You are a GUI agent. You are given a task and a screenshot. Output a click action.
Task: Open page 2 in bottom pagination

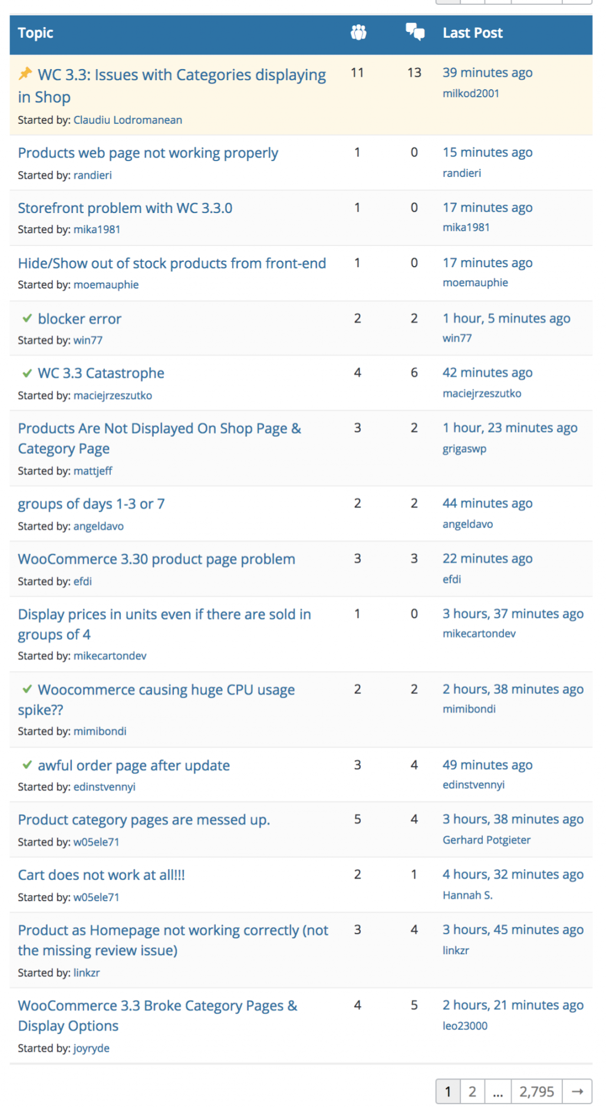(x=472, y=1091)
